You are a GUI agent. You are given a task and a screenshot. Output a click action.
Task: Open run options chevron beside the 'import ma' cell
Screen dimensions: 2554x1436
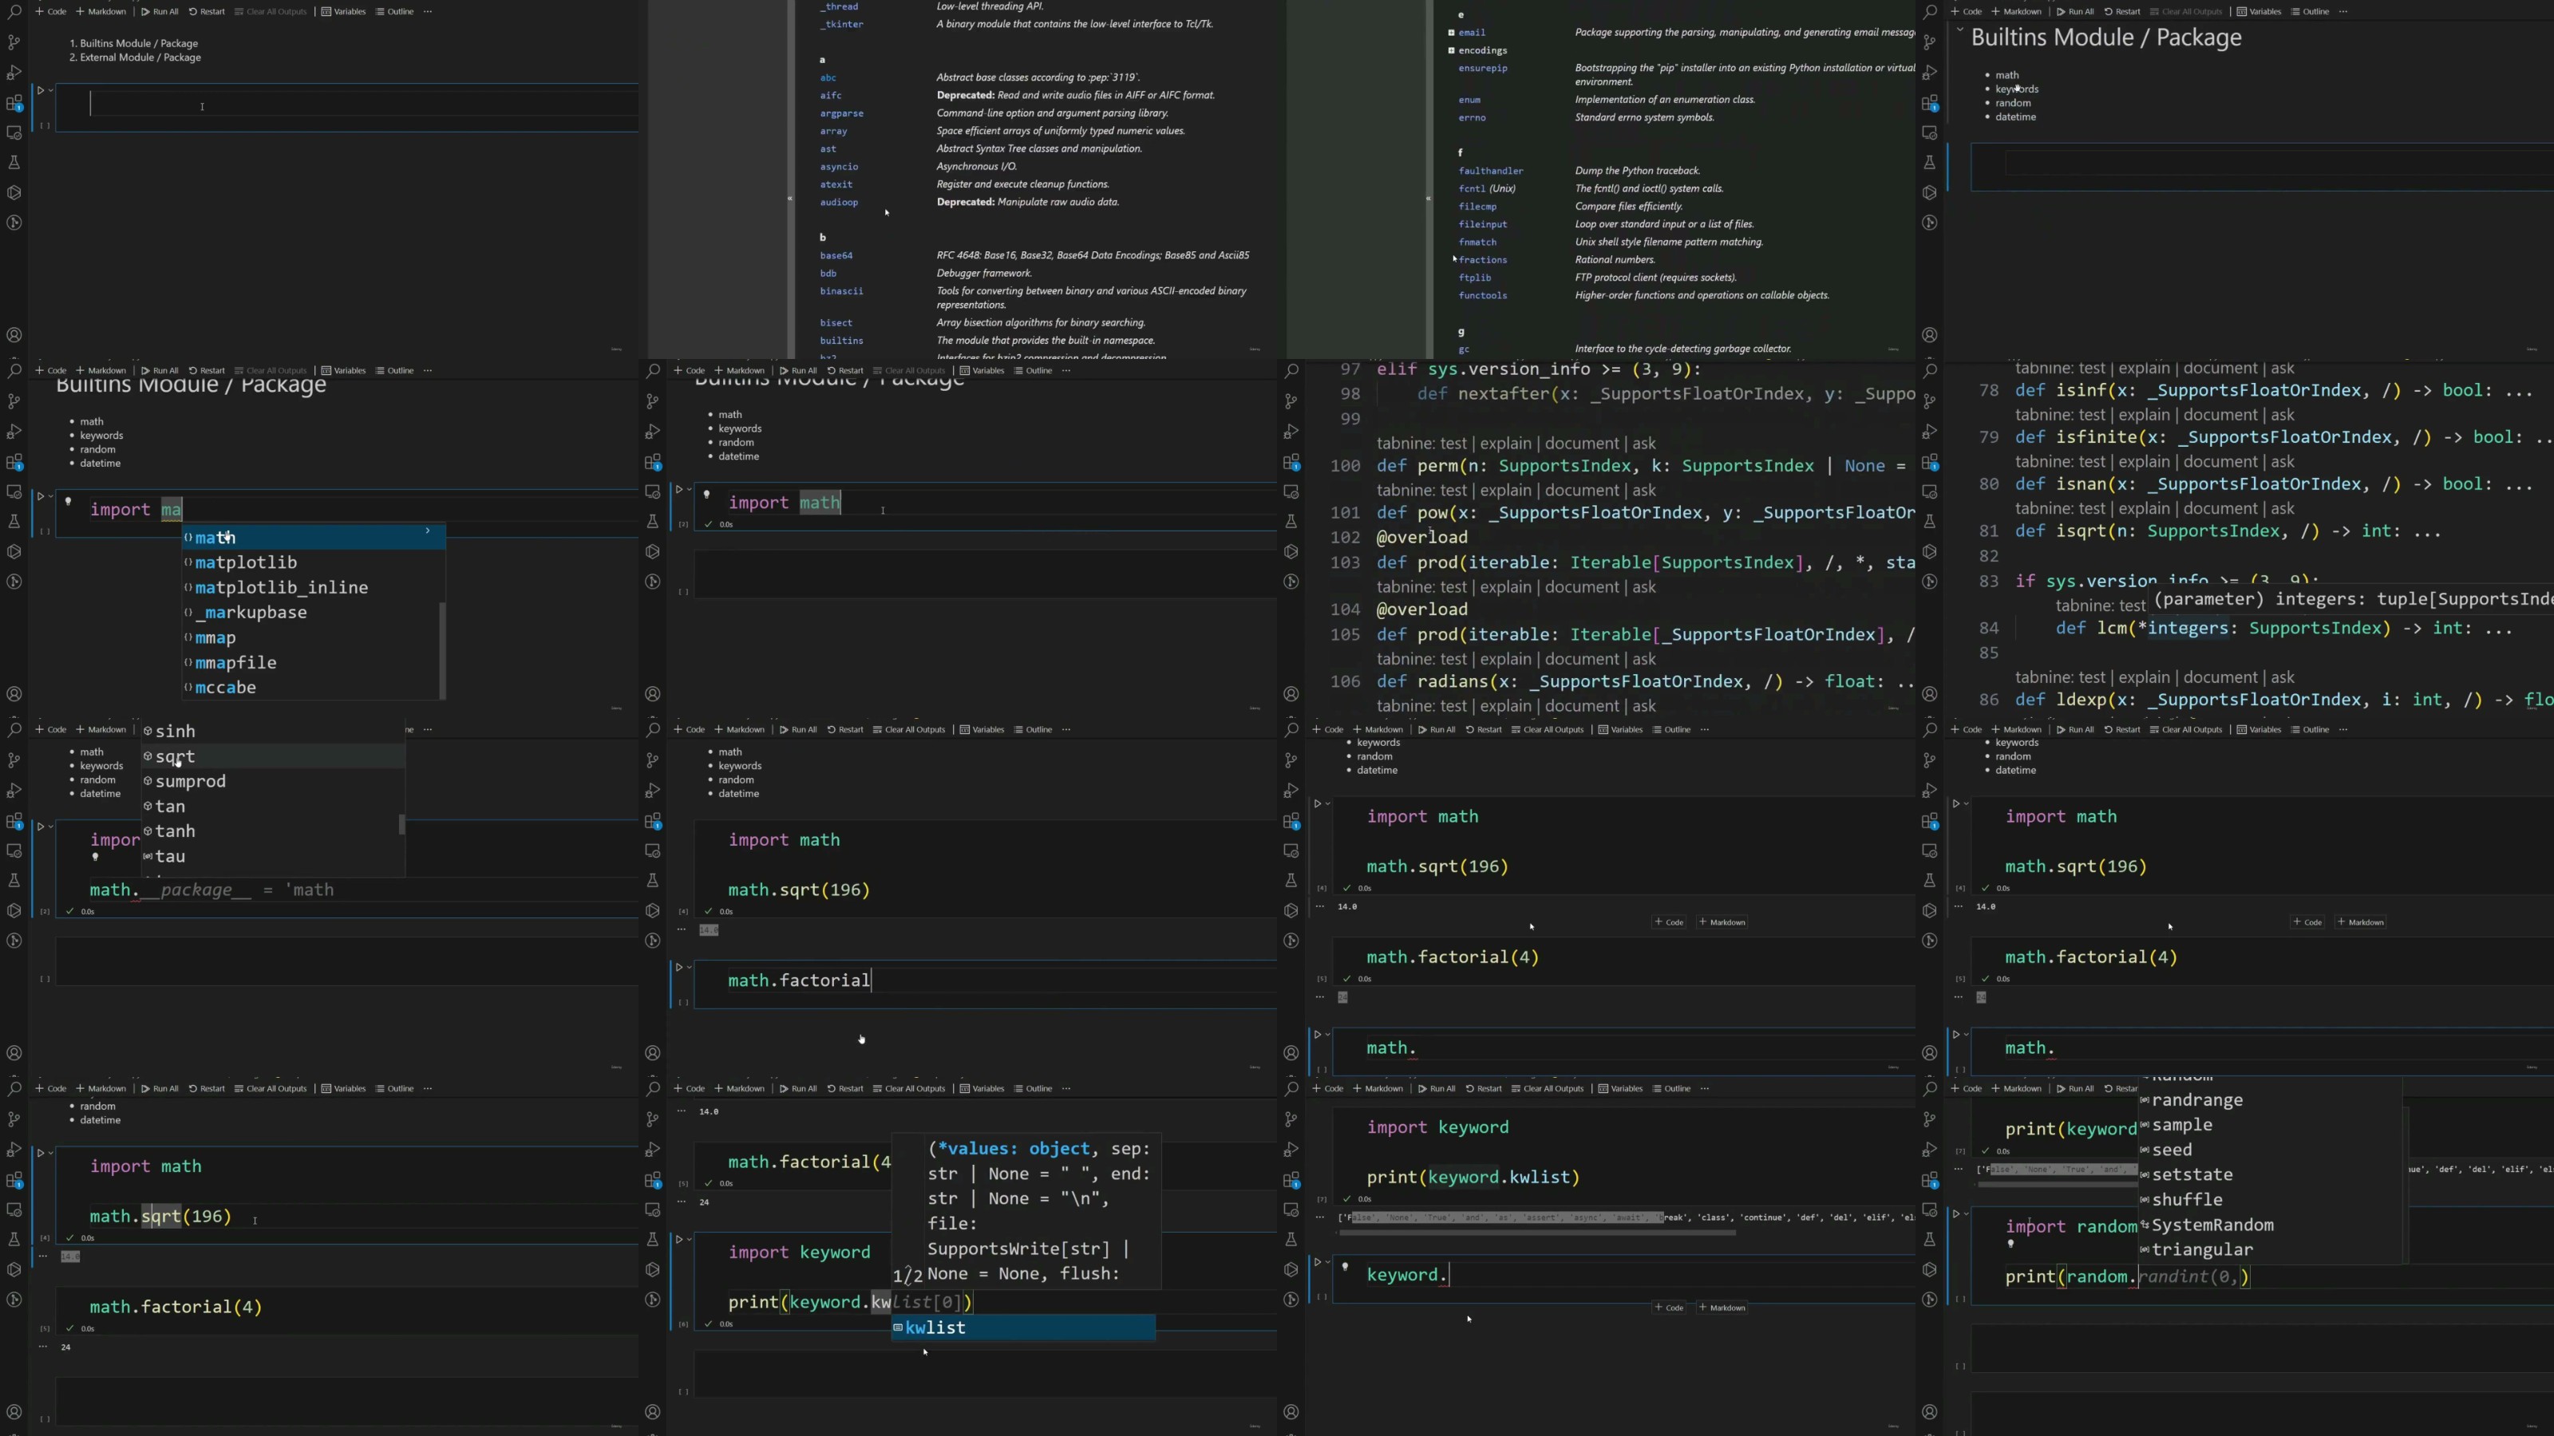(50, 495)
